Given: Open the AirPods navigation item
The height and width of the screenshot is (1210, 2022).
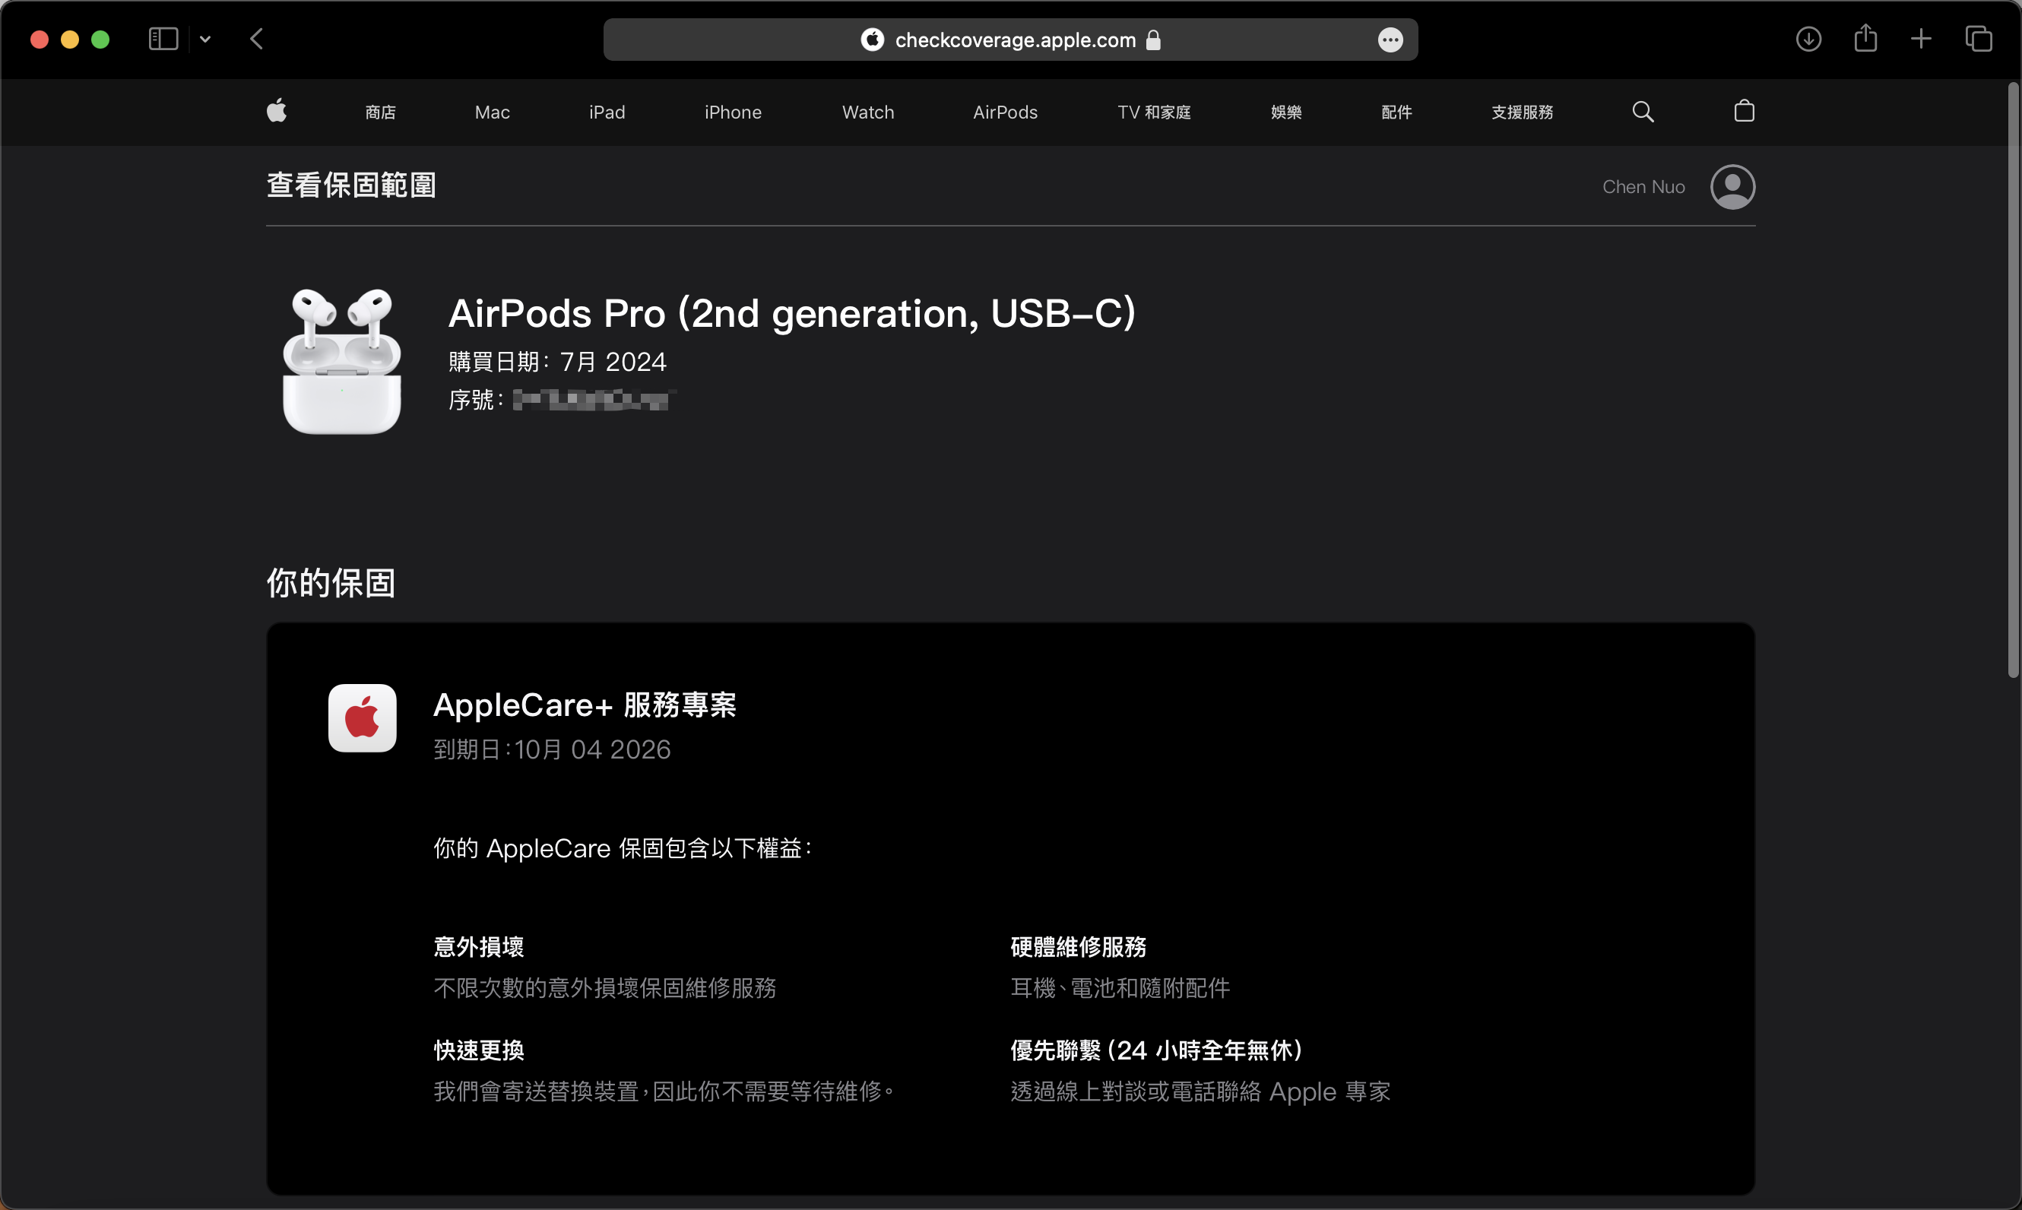Looking at the screenshot, I should [1005, 112].
